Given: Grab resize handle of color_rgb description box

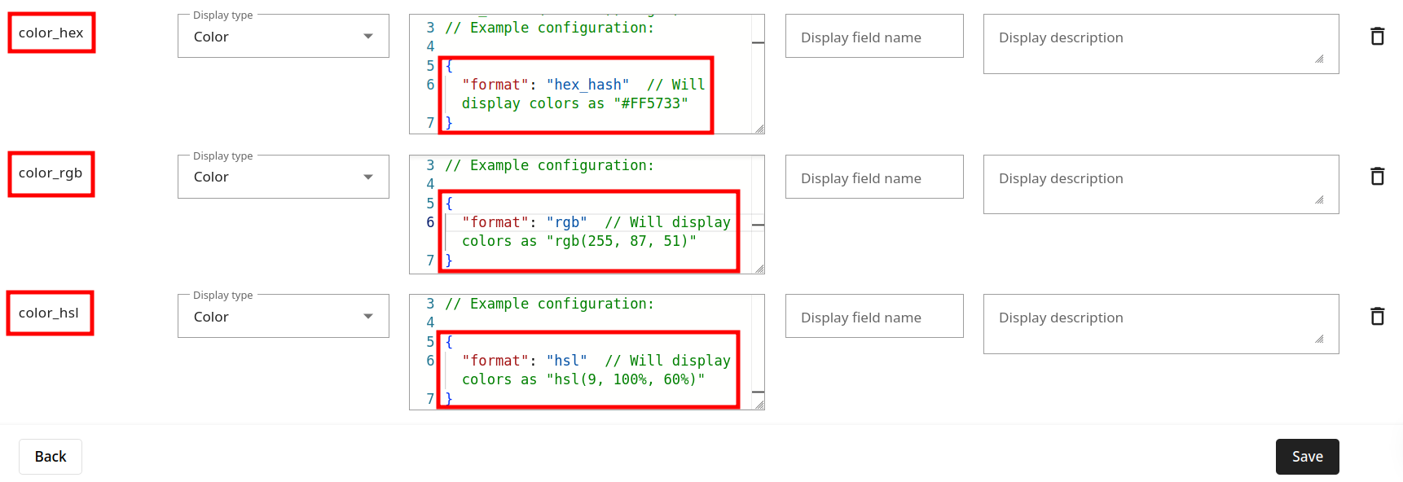Looking at the screenshot, I should tap(1319, 199).
